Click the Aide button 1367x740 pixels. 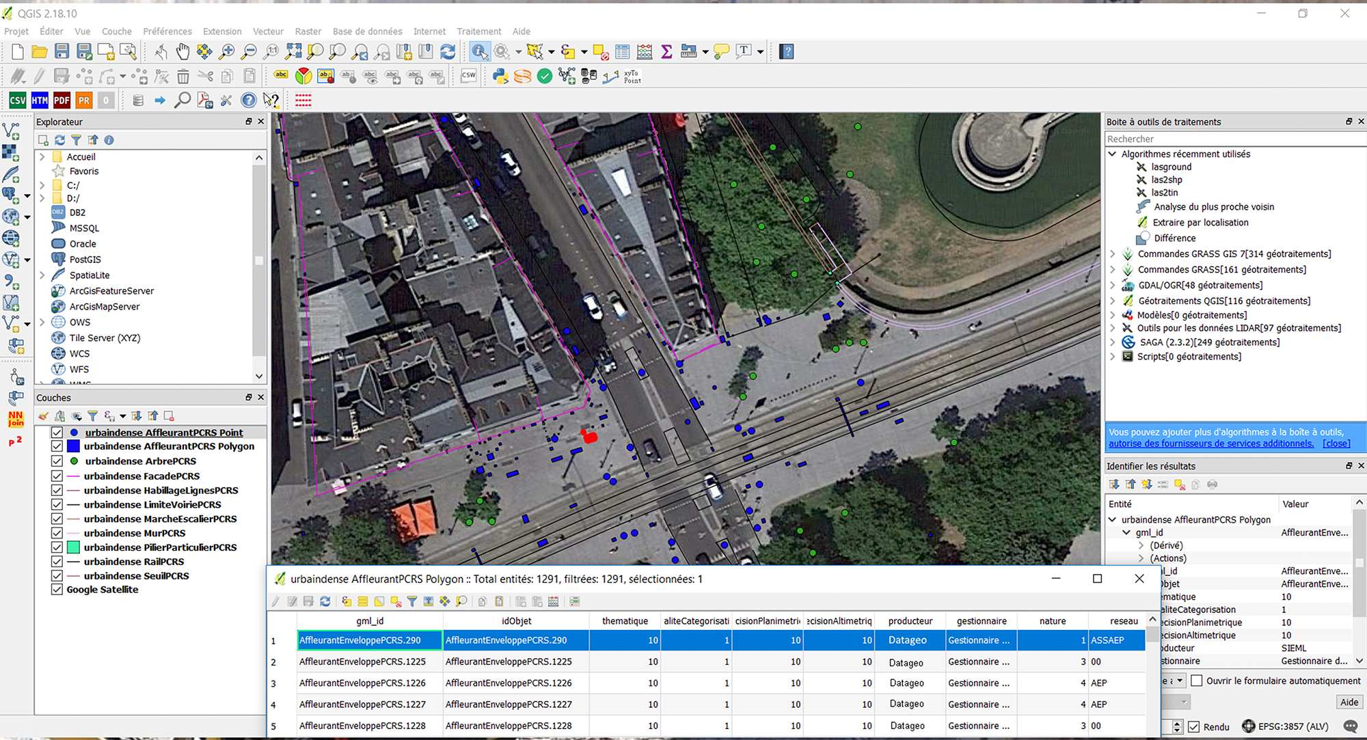click(x=1349, y=702)
